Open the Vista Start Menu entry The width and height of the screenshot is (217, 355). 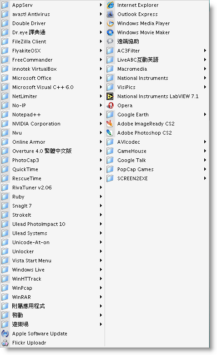tap(52, 261)
